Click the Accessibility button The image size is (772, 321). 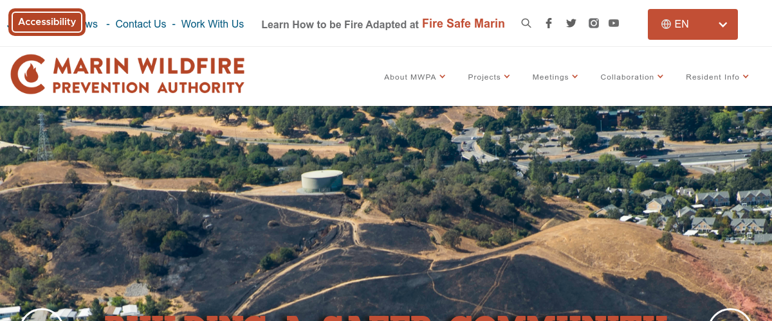[47, 22]
